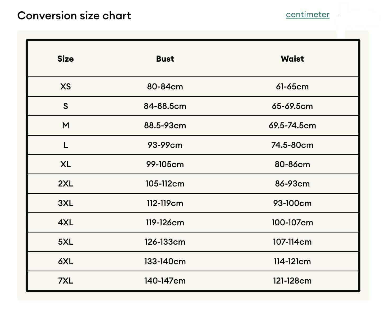Click the 100-107cm waist cell

(x=292, y=222)
